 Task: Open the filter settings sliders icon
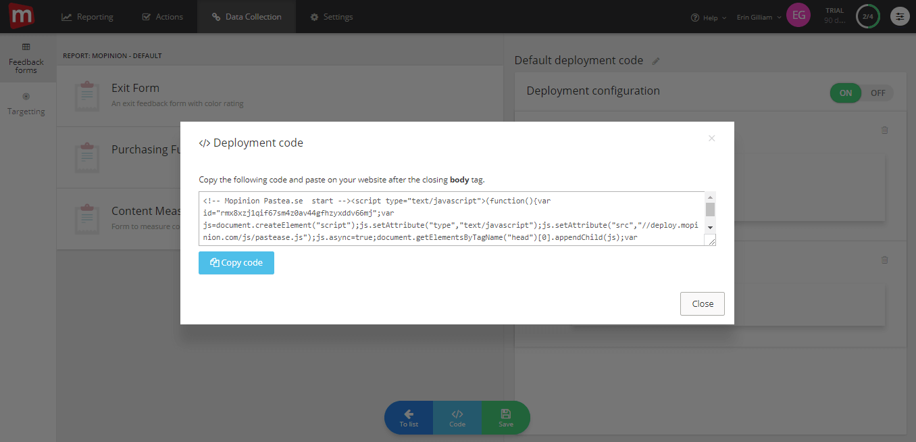[x=900, y=16]
